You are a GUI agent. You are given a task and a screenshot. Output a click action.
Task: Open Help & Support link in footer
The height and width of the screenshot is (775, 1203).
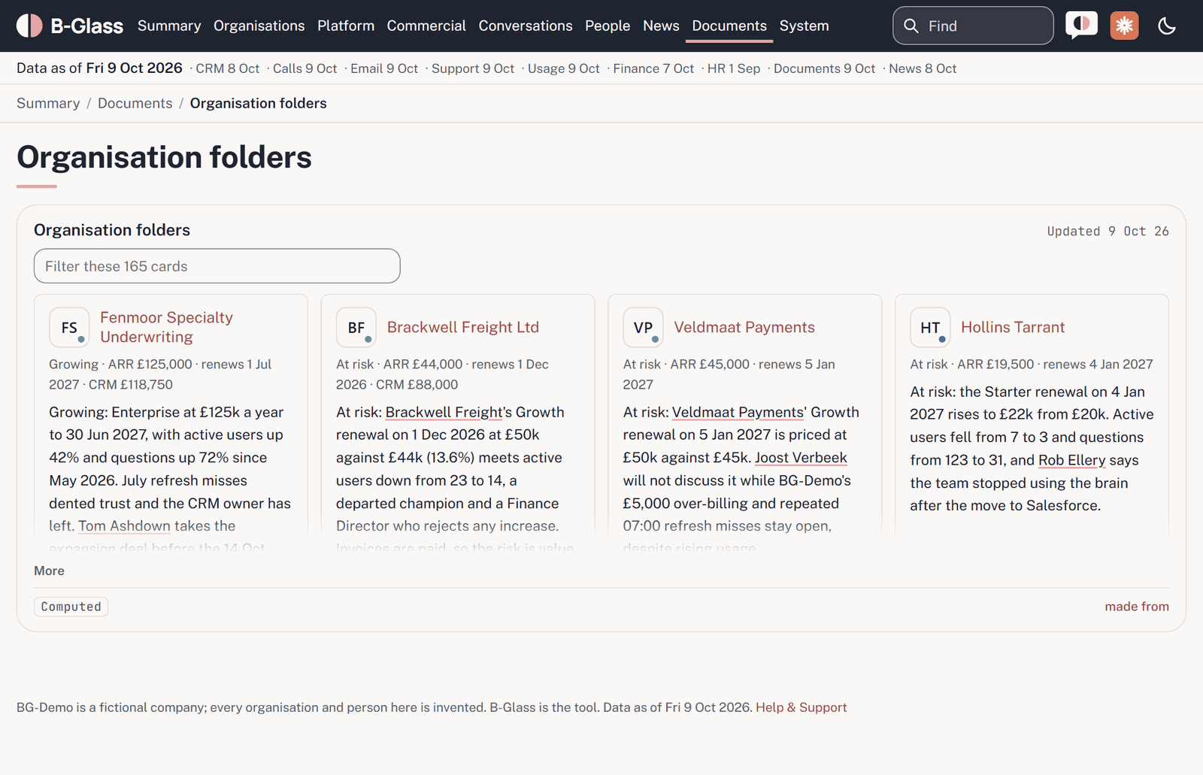(x=801, y=707)
